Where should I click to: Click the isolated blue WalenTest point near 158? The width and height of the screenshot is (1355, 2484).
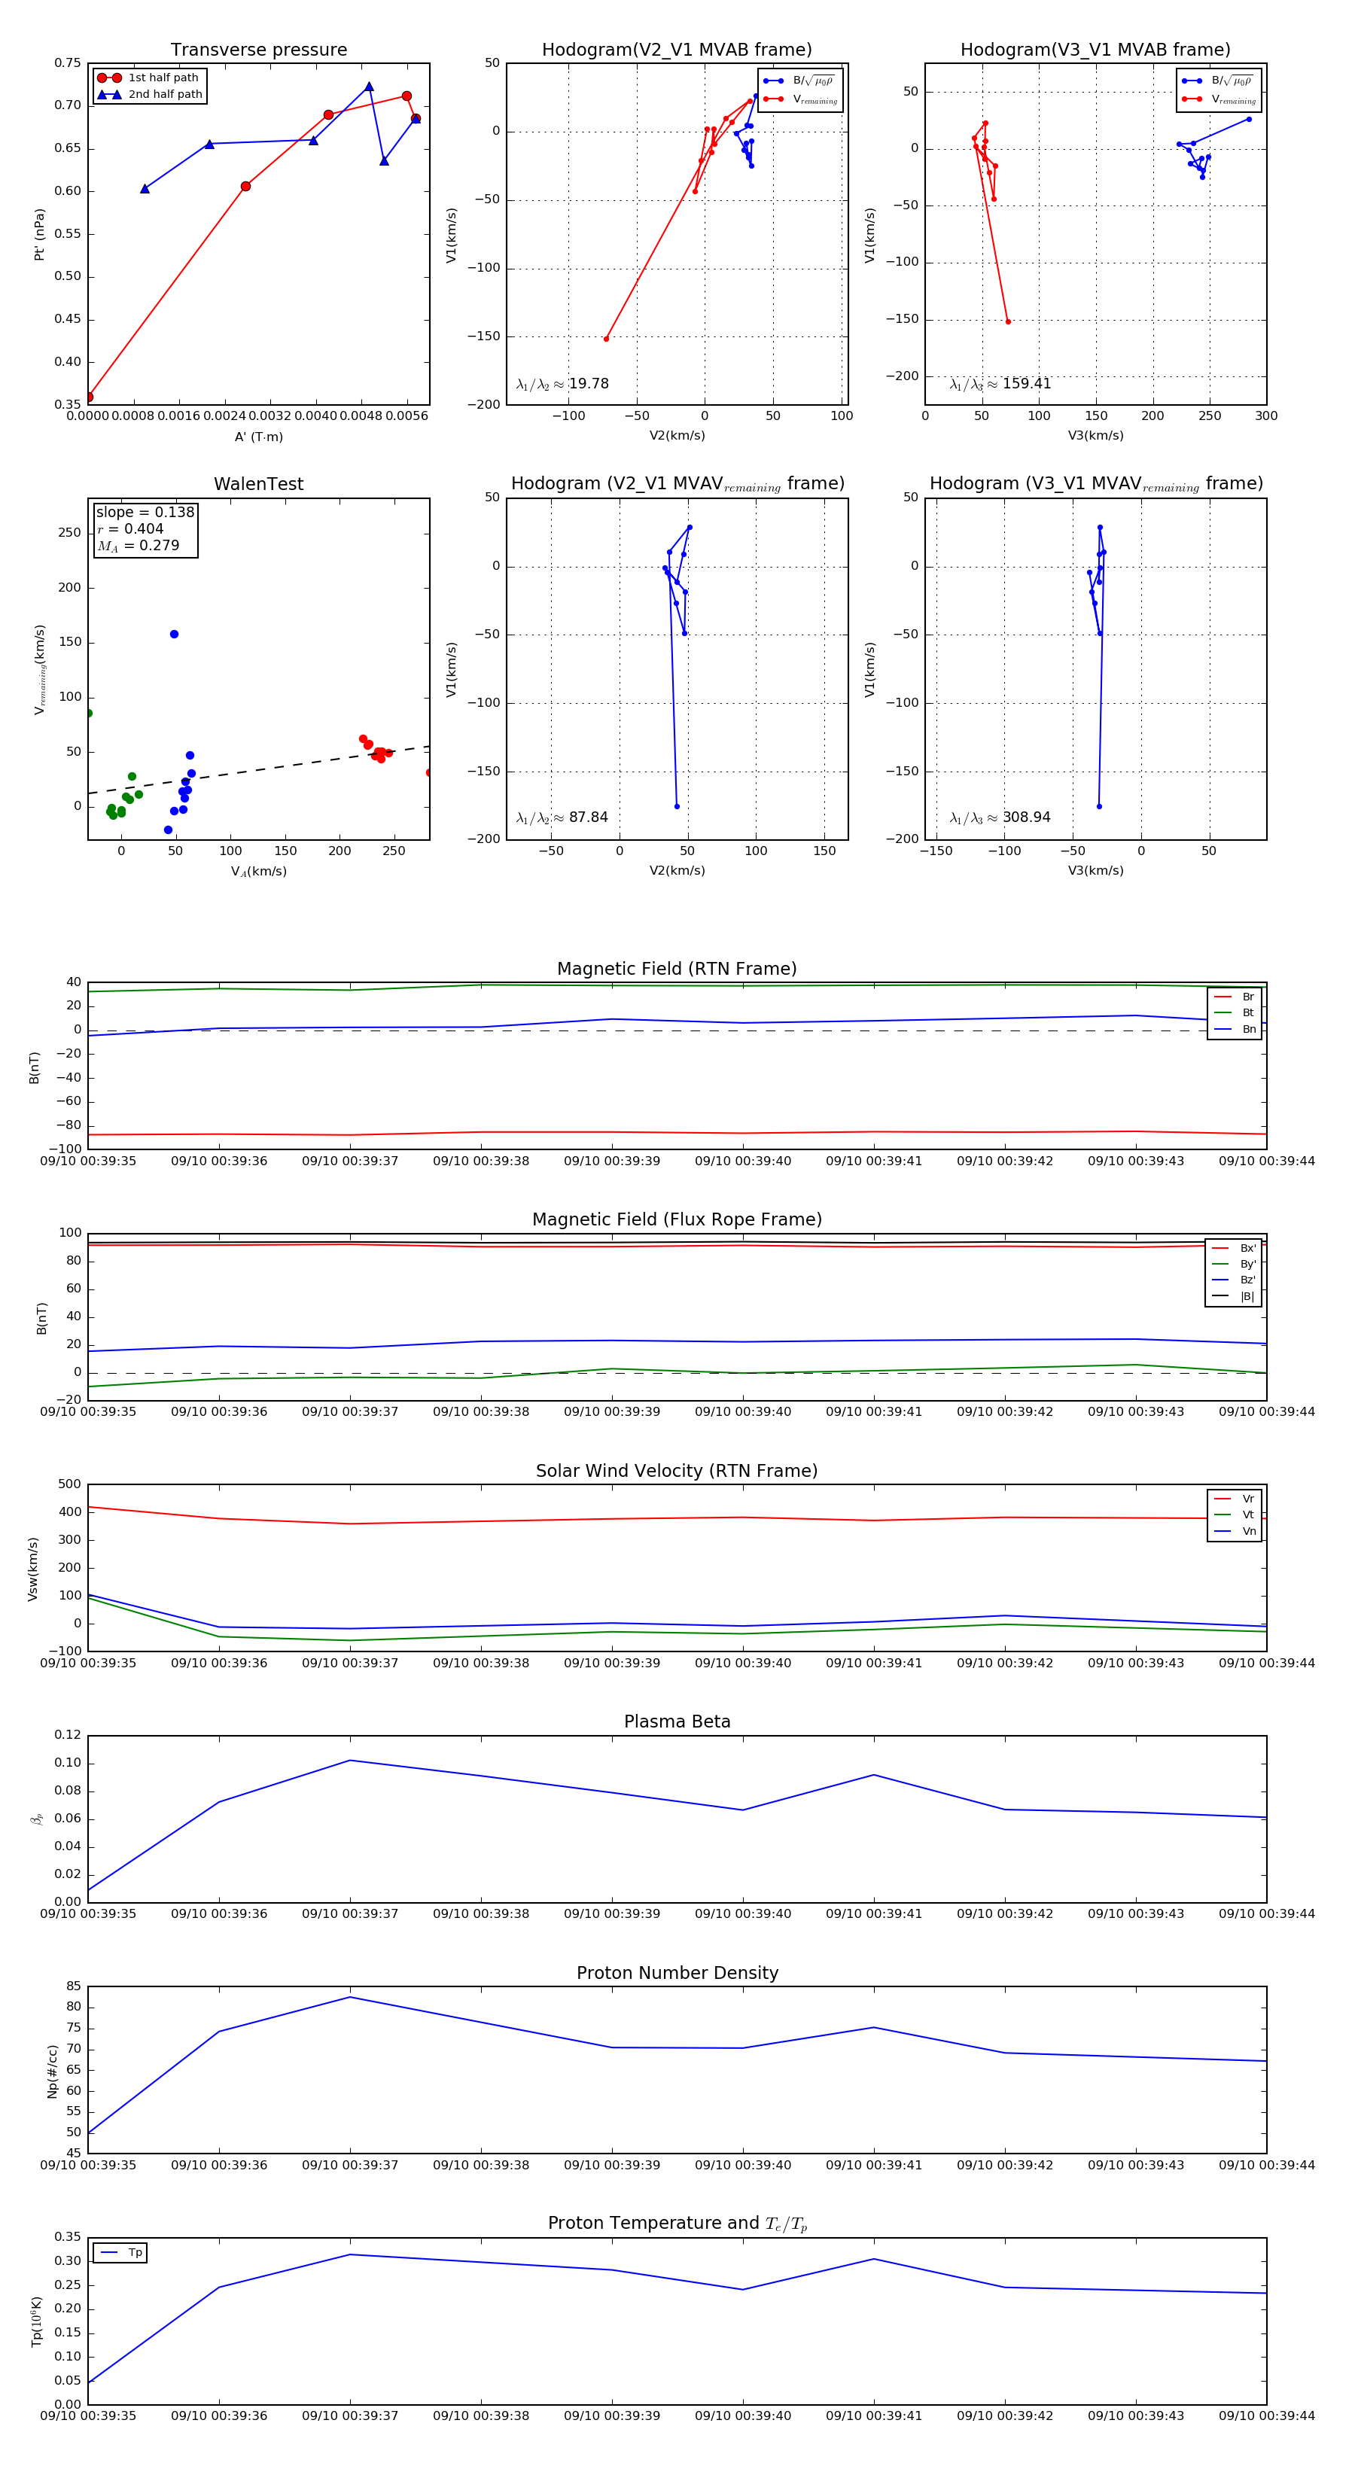[174, 635]
